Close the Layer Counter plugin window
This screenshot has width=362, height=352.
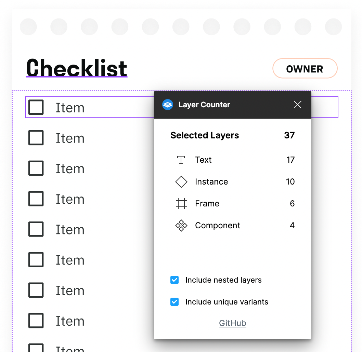[x=298, y=105]
